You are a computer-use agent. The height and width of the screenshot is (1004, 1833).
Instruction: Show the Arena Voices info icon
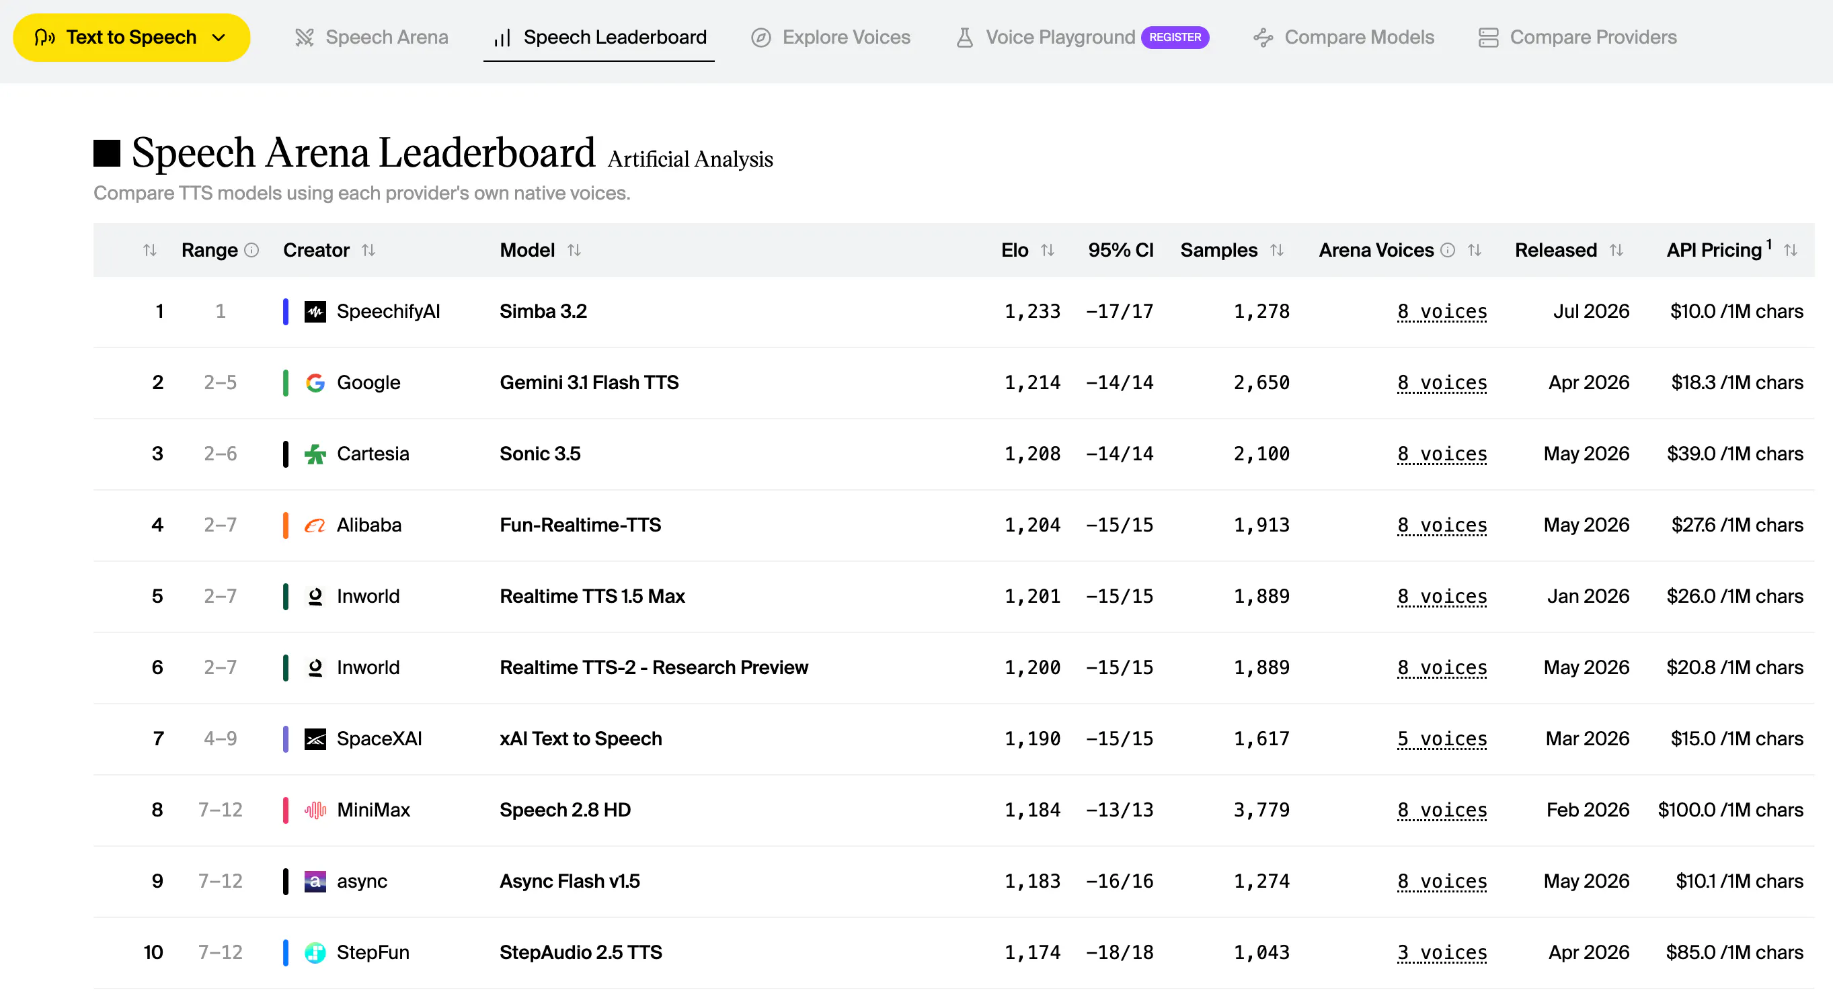1447,250
